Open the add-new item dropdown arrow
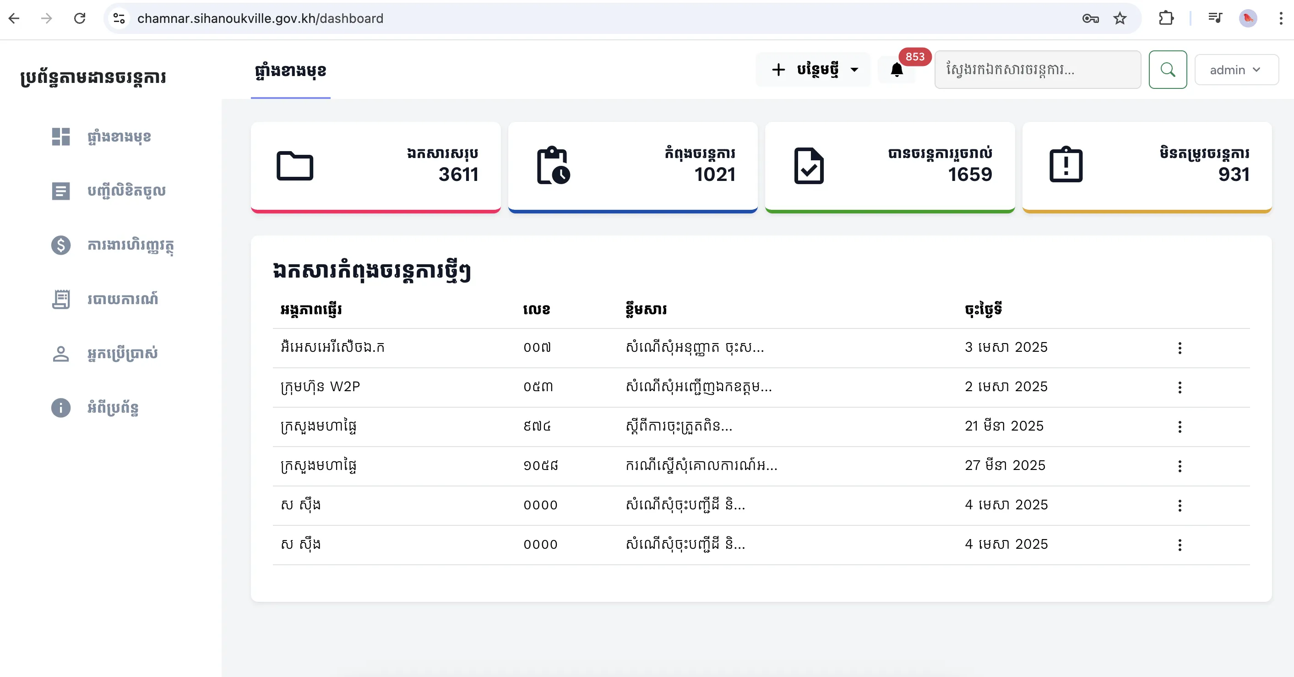The image size is (1294, 677). [855, 69]
